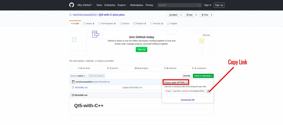Switch to the Issues tab
This screenshot has height=125, width=283.
[x=88, y=24]
